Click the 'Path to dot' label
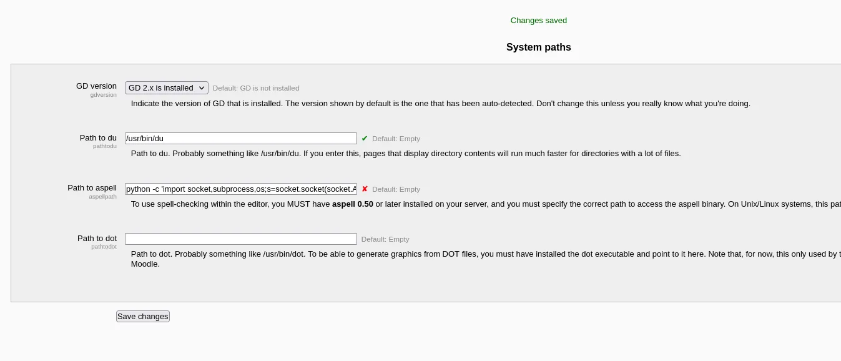Screen dimensions: 841x361 point(97,239)
